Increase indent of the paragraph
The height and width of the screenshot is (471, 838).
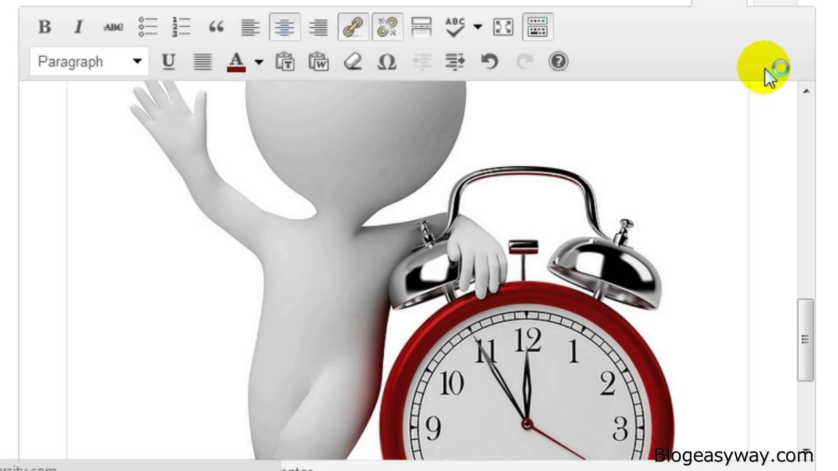tap(456, 61)
